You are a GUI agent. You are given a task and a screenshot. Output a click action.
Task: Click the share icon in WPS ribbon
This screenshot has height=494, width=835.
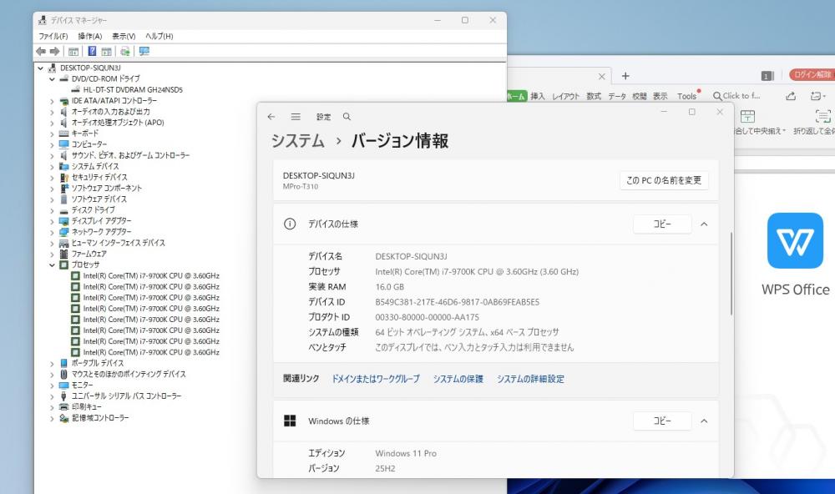pyautogui.click(x=791, y=96)
